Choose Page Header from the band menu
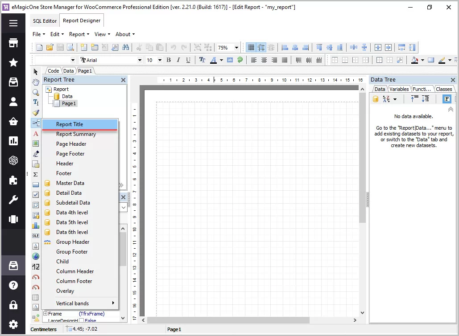 pyautogui.click(x=71, y=144)
